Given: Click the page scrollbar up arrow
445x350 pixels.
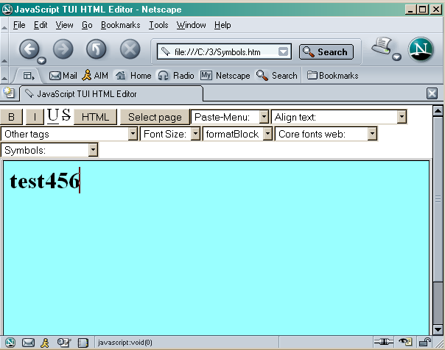Looking at the screenshot, I should pos(438,111).
